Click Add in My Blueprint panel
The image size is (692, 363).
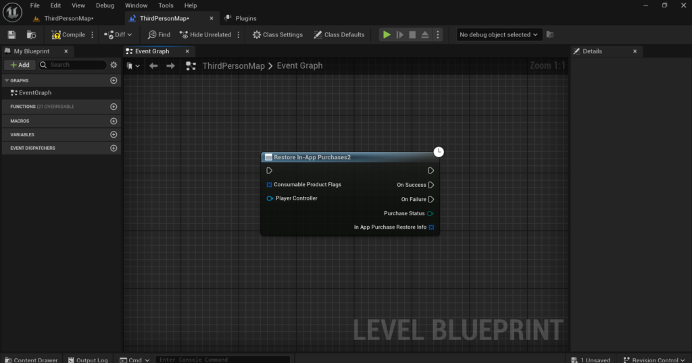click(20, 65)
